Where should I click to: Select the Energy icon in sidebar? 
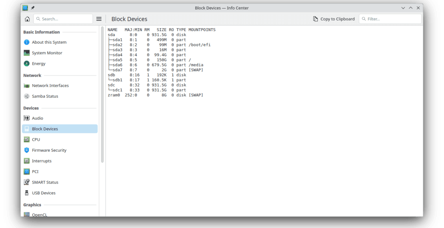(x=27, y=64)
